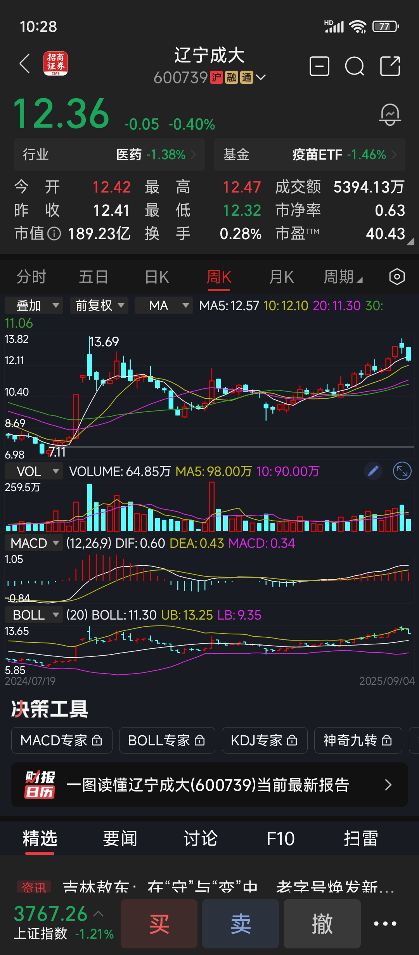Open search with magnifier icon
The image size is (419, 955).
[x=355, y=66]
